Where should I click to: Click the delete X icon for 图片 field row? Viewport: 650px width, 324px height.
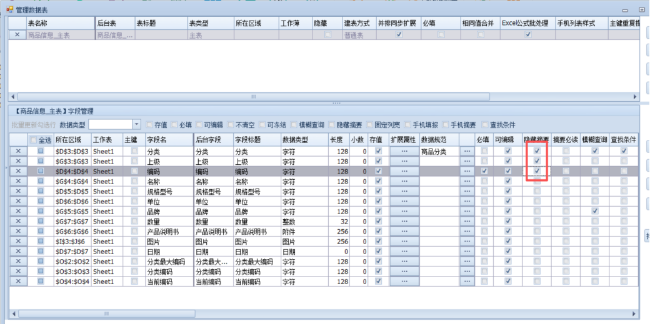[17, 242]
